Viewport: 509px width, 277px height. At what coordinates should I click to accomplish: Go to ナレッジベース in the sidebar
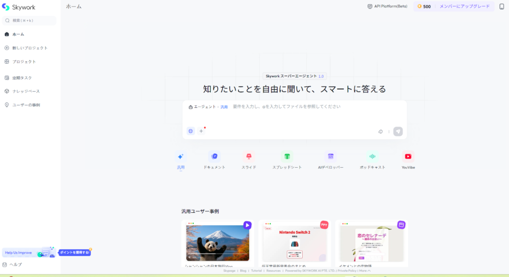[x=26, y=91]
